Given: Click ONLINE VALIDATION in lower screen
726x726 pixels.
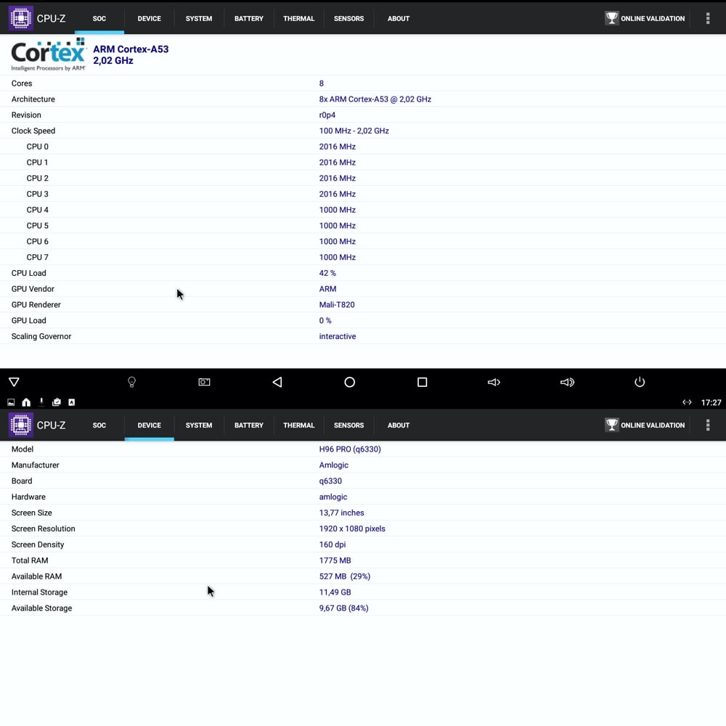Looking at the screenshot, I should pyautogui.click(x=645, y=425).
